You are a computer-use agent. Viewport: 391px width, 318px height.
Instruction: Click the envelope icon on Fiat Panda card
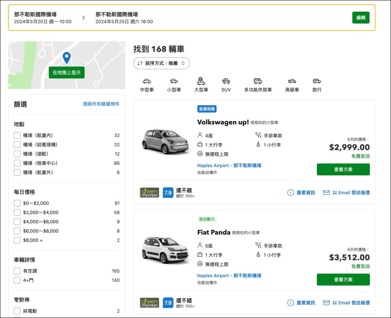[326, 302]
